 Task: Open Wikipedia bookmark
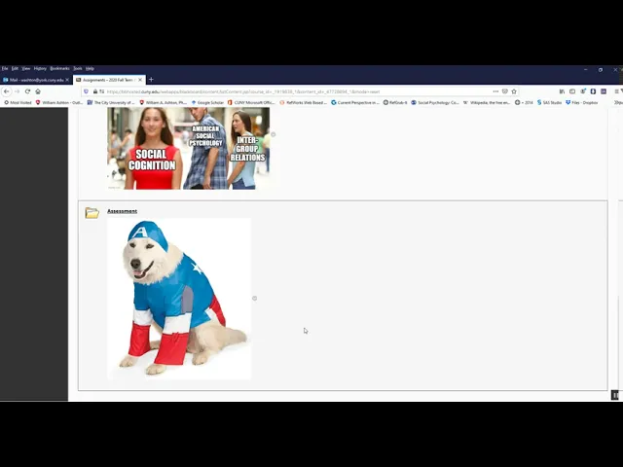click(x=487, y=102)
